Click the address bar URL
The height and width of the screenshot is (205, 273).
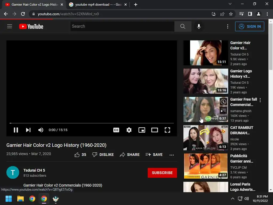(x=68, y=14)
